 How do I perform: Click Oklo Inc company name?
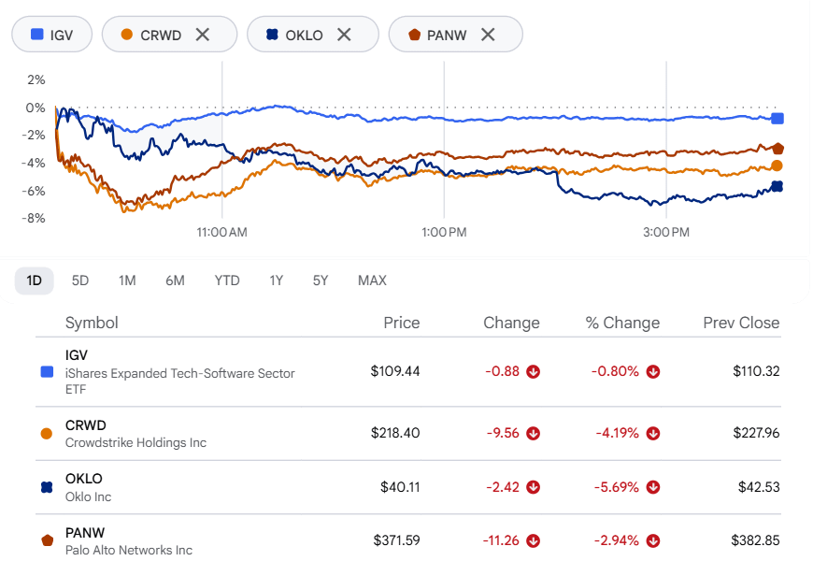[88, 497]
